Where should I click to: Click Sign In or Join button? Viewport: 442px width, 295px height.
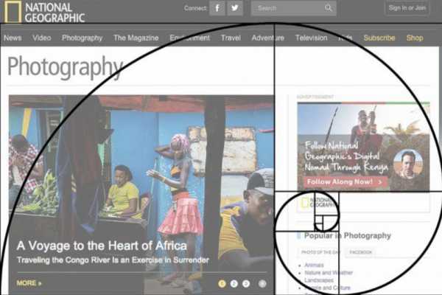click(x=407, y=8)
